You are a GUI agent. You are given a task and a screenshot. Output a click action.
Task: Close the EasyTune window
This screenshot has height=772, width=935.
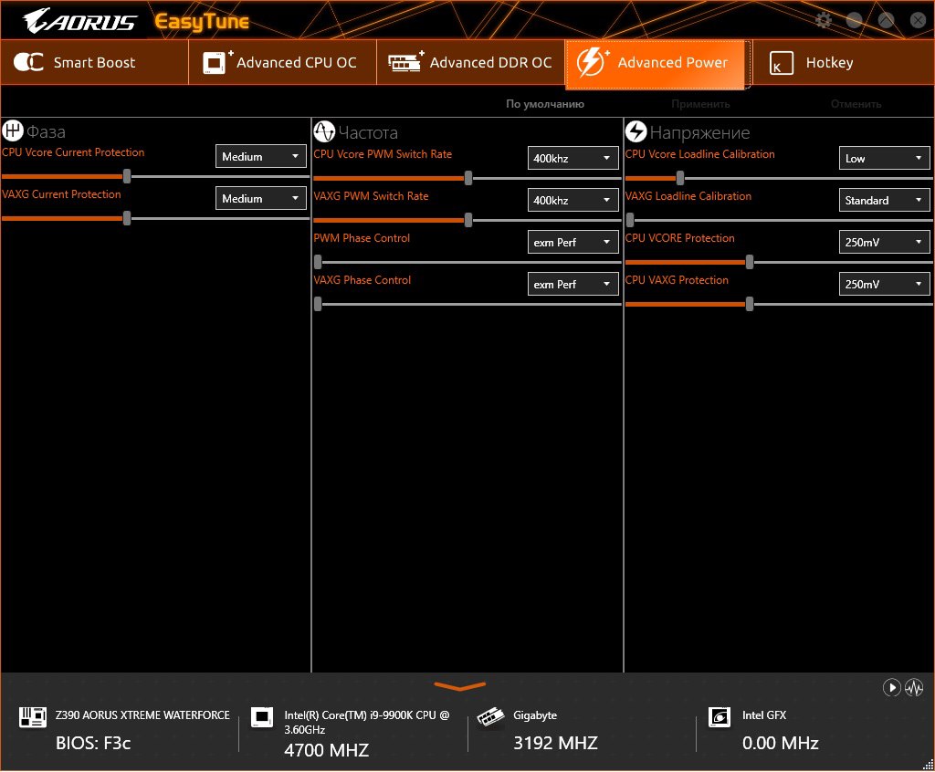tap(919, 20)
